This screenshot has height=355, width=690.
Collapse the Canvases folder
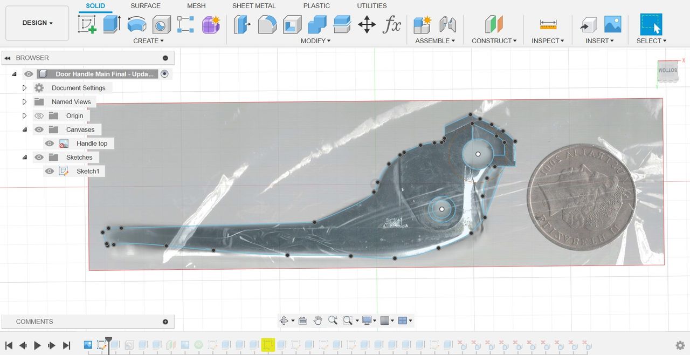(x=24, y=129)
